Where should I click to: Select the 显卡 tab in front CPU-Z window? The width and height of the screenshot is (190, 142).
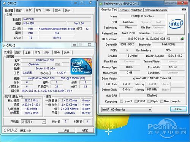coord(57,53)
